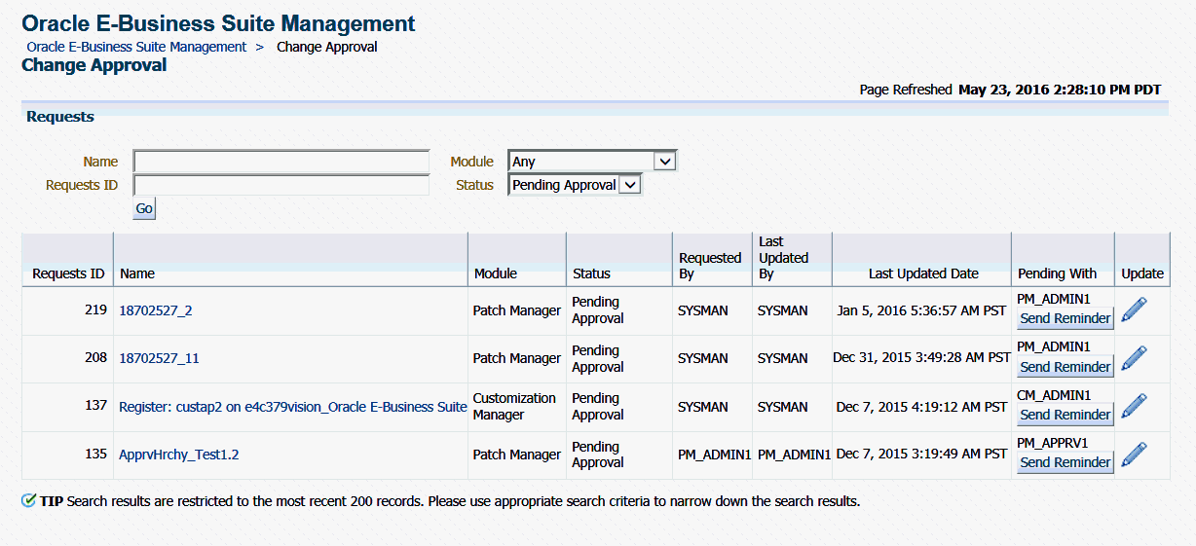Send Reminder to PM_APPRV1 for request 135
Screen dimensions: 1196x546
pyautogui.click(x=1065, y=462)
